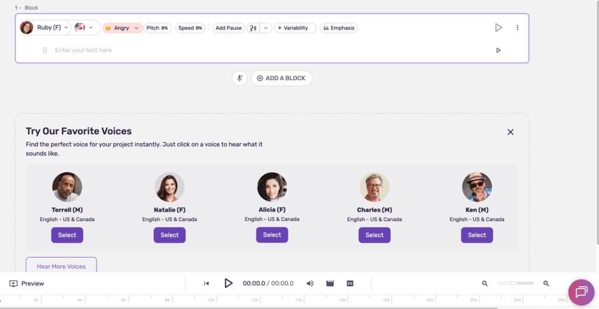
Task: Select the Natalie (F) voice
Action: tap(170, 235)
